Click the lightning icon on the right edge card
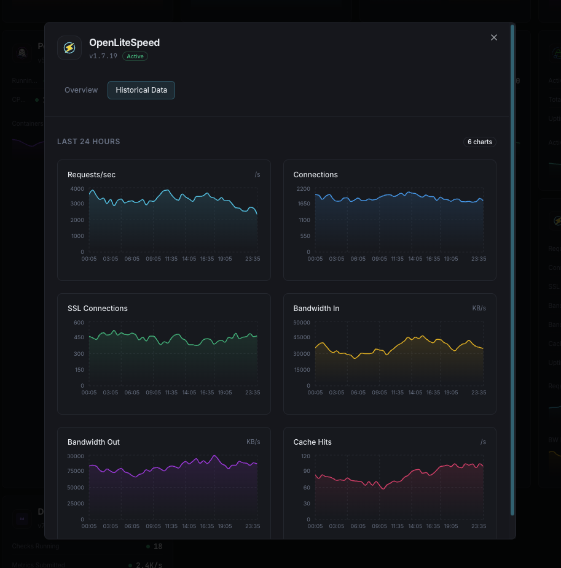The height and width of the screenshot is (568, 561). pos(557,221)
